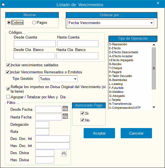165x168 pixels.
Task: Close the Listado de Vencimientos dialog
Action: click(x=158, y=3)
